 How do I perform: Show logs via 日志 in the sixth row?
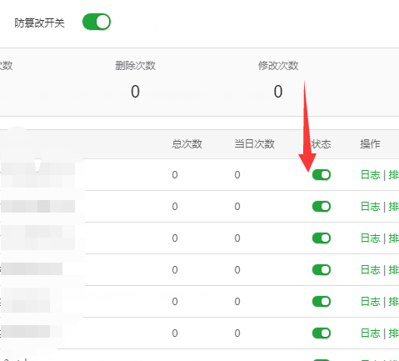371,333
